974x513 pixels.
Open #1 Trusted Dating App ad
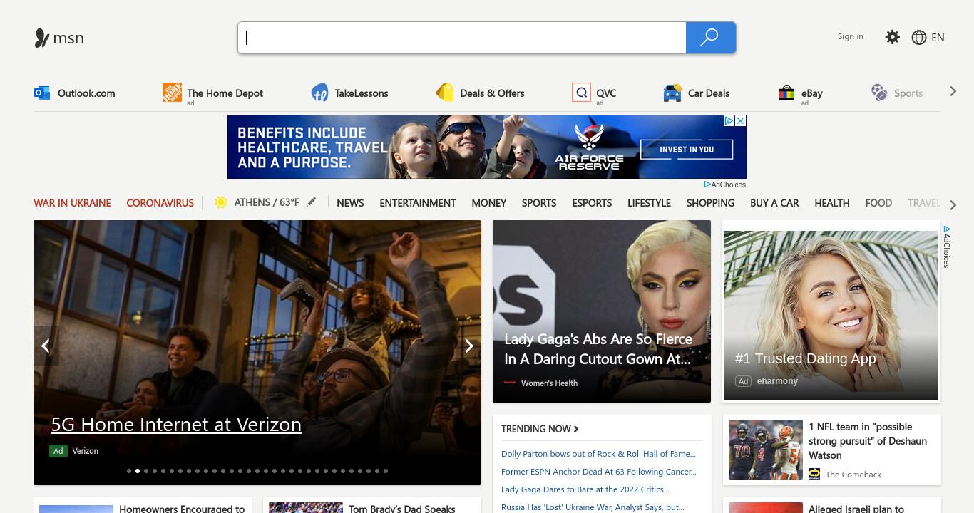point(831,316)
